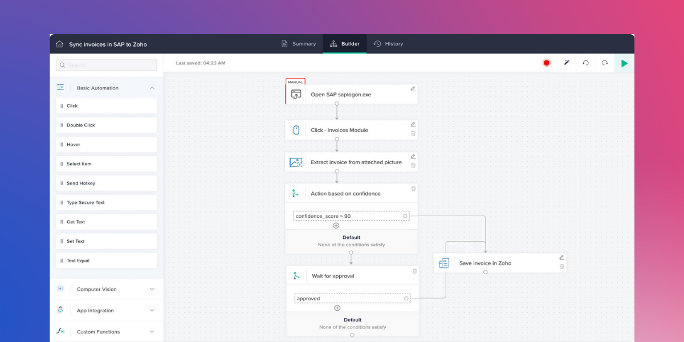Viewport: 684px width, 342px height.
Task: Click the magic wand tool icon
Action: tap(567, 63)
